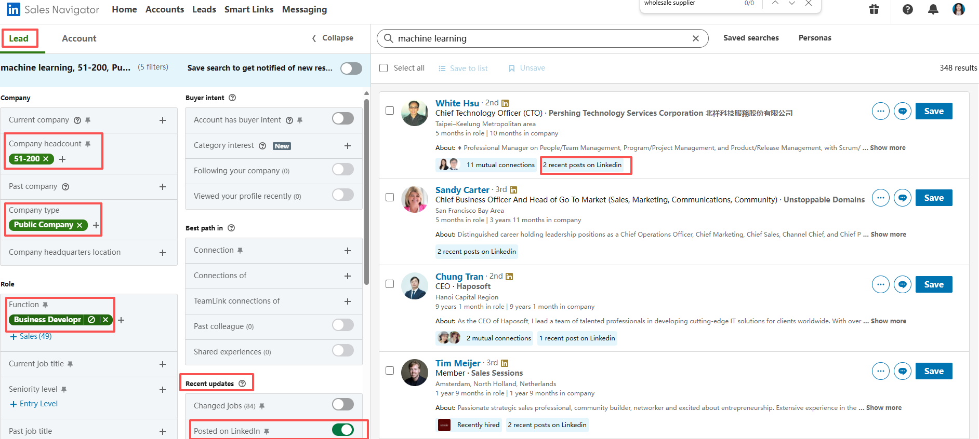Save Chung Tran as a lead
The width and height of the screenshot is (979, 439).
(934, 284)
